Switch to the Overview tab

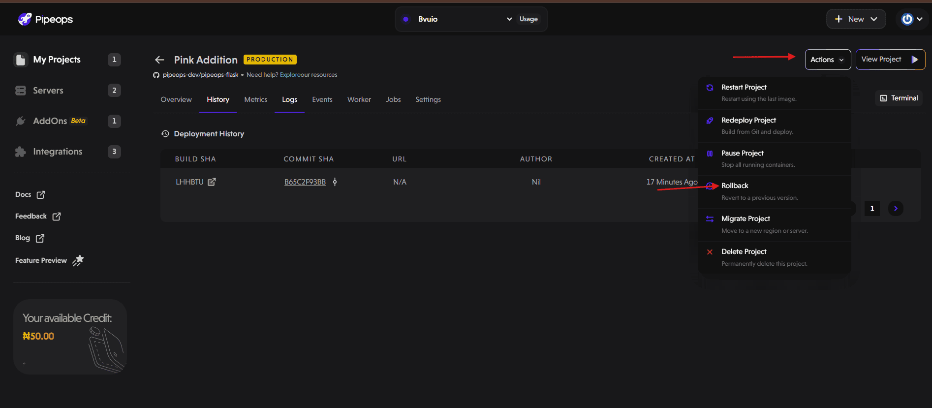coord(176,99)
